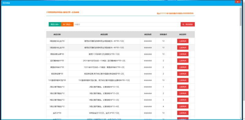Buy the 4级幻兽天赋包*10 item
Image resolution: width=245 pixels, height=120 pixels.
point(183,100)
